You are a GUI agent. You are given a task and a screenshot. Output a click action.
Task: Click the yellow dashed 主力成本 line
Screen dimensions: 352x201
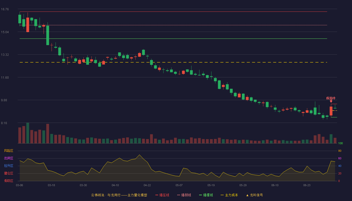[173, 62]
